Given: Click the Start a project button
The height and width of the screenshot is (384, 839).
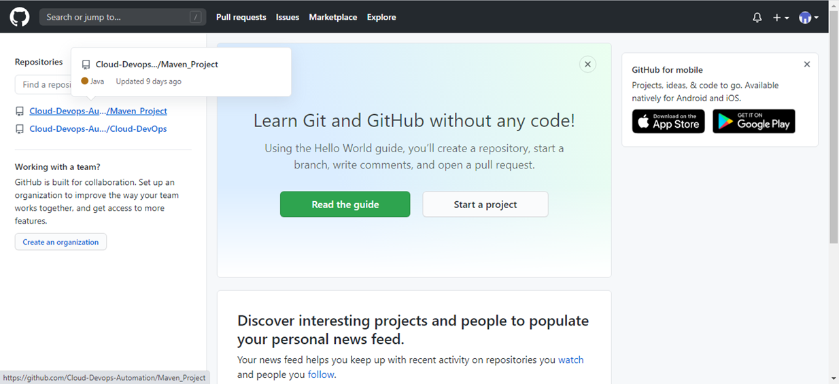Looking at the screenshot, I should 485,204.
